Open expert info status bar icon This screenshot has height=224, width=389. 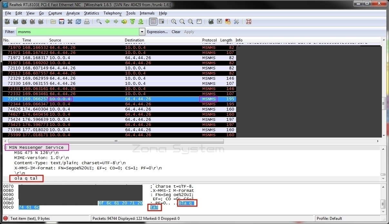click(5, 219)
